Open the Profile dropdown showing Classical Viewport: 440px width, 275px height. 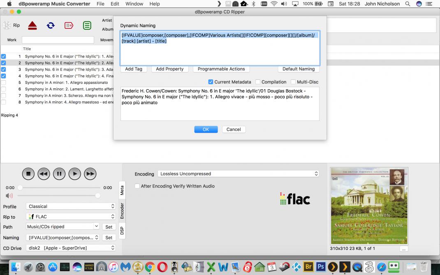tap(71, 206)
